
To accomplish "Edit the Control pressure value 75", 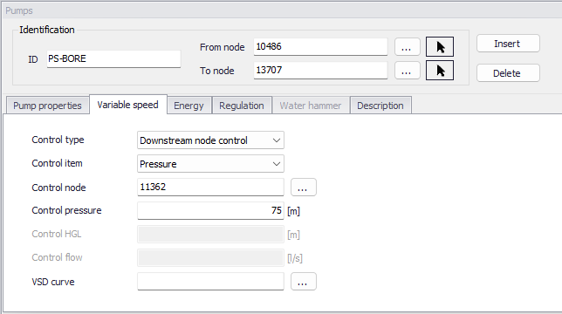I will point(210,210).
